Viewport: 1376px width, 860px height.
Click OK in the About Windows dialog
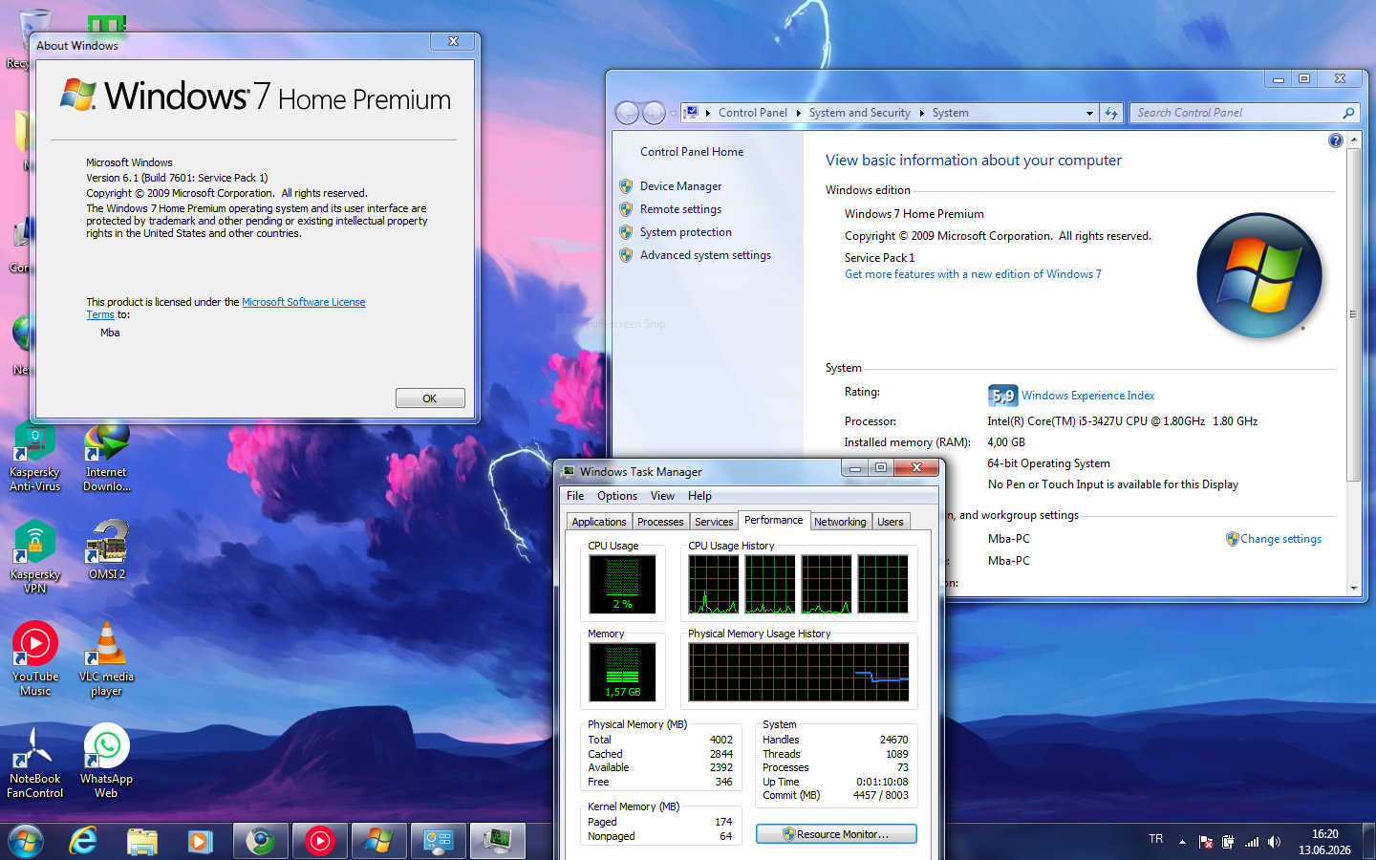point(430,398)
